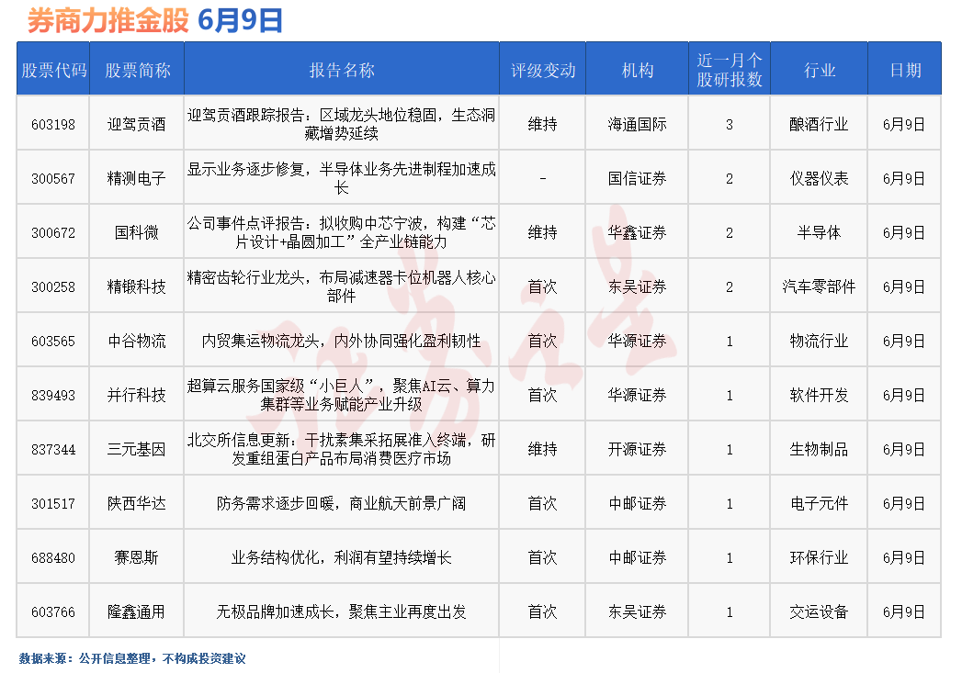
Task: Click the 股票代码 column header
Action: click(x=53, y=70)
